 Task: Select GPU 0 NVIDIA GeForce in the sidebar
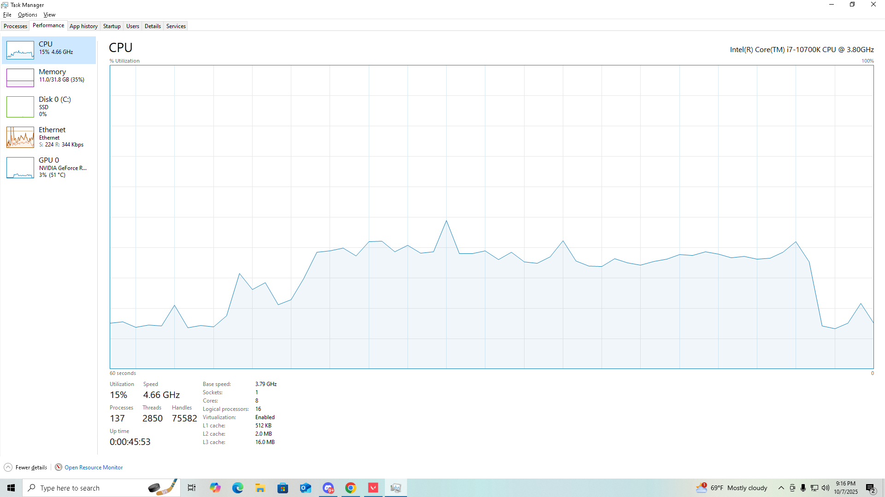tap(49, 167)
